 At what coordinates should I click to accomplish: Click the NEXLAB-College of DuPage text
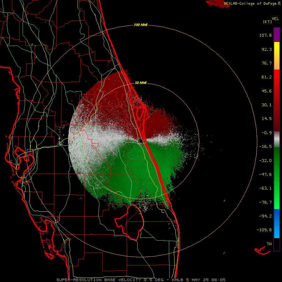[x=250, y=3]
